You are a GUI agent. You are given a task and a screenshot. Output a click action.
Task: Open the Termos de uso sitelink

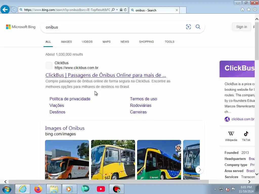point(143,99)
